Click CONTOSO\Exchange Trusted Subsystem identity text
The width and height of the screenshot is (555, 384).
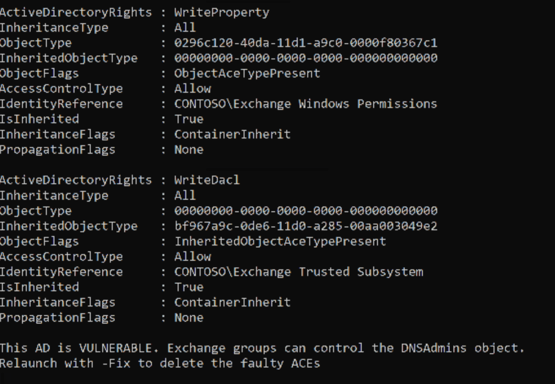[298, 272]
